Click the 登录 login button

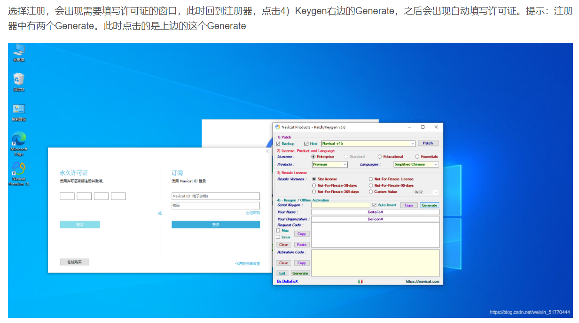click(x=216, y=225)
